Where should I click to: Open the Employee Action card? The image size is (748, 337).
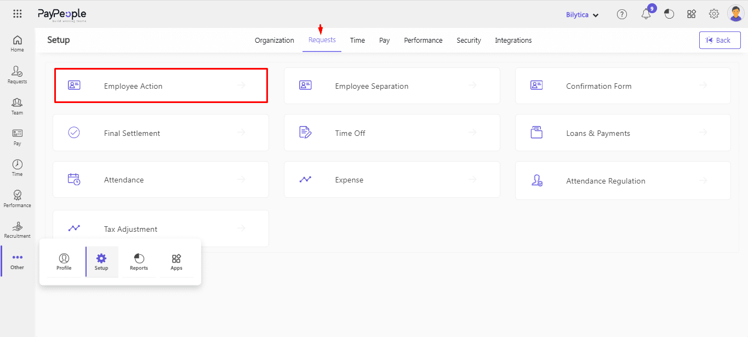tap(161, 85)
